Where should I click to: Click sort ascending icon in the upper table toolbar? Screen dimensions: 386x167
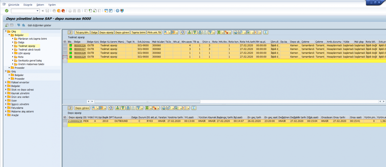tap(189, 32)
